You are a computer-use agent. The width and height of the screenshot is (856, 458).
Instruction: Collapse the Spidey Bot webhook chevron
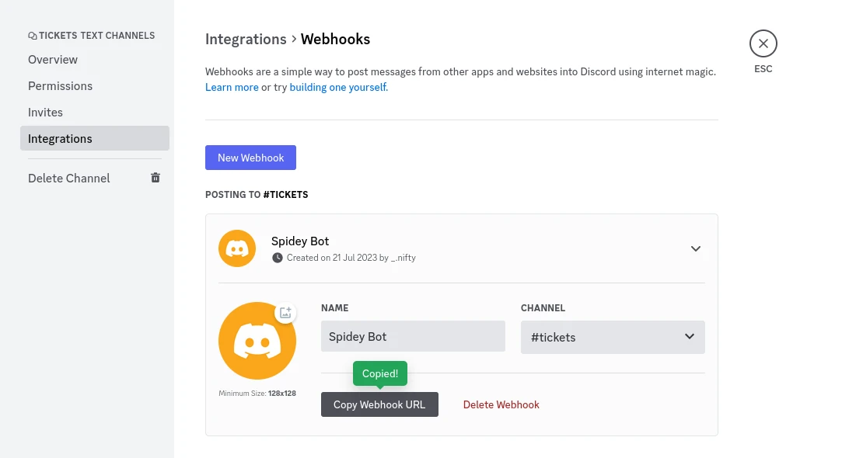(x=696, y=248)
